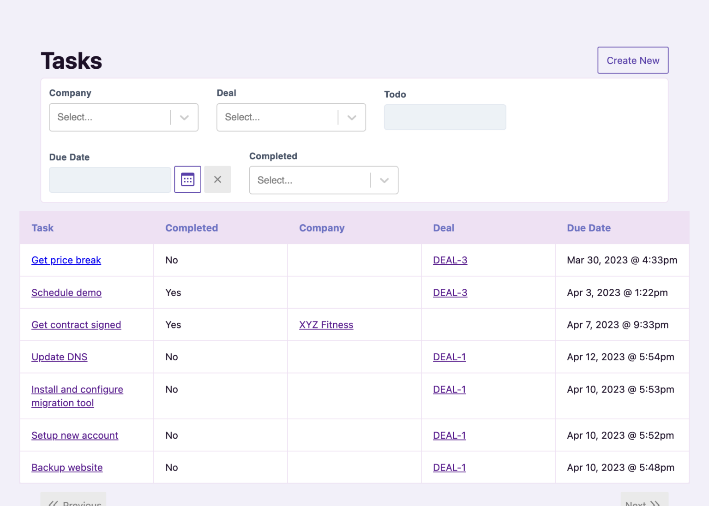Open the Update DNS task
709x506 pixels.
[59, 357]
